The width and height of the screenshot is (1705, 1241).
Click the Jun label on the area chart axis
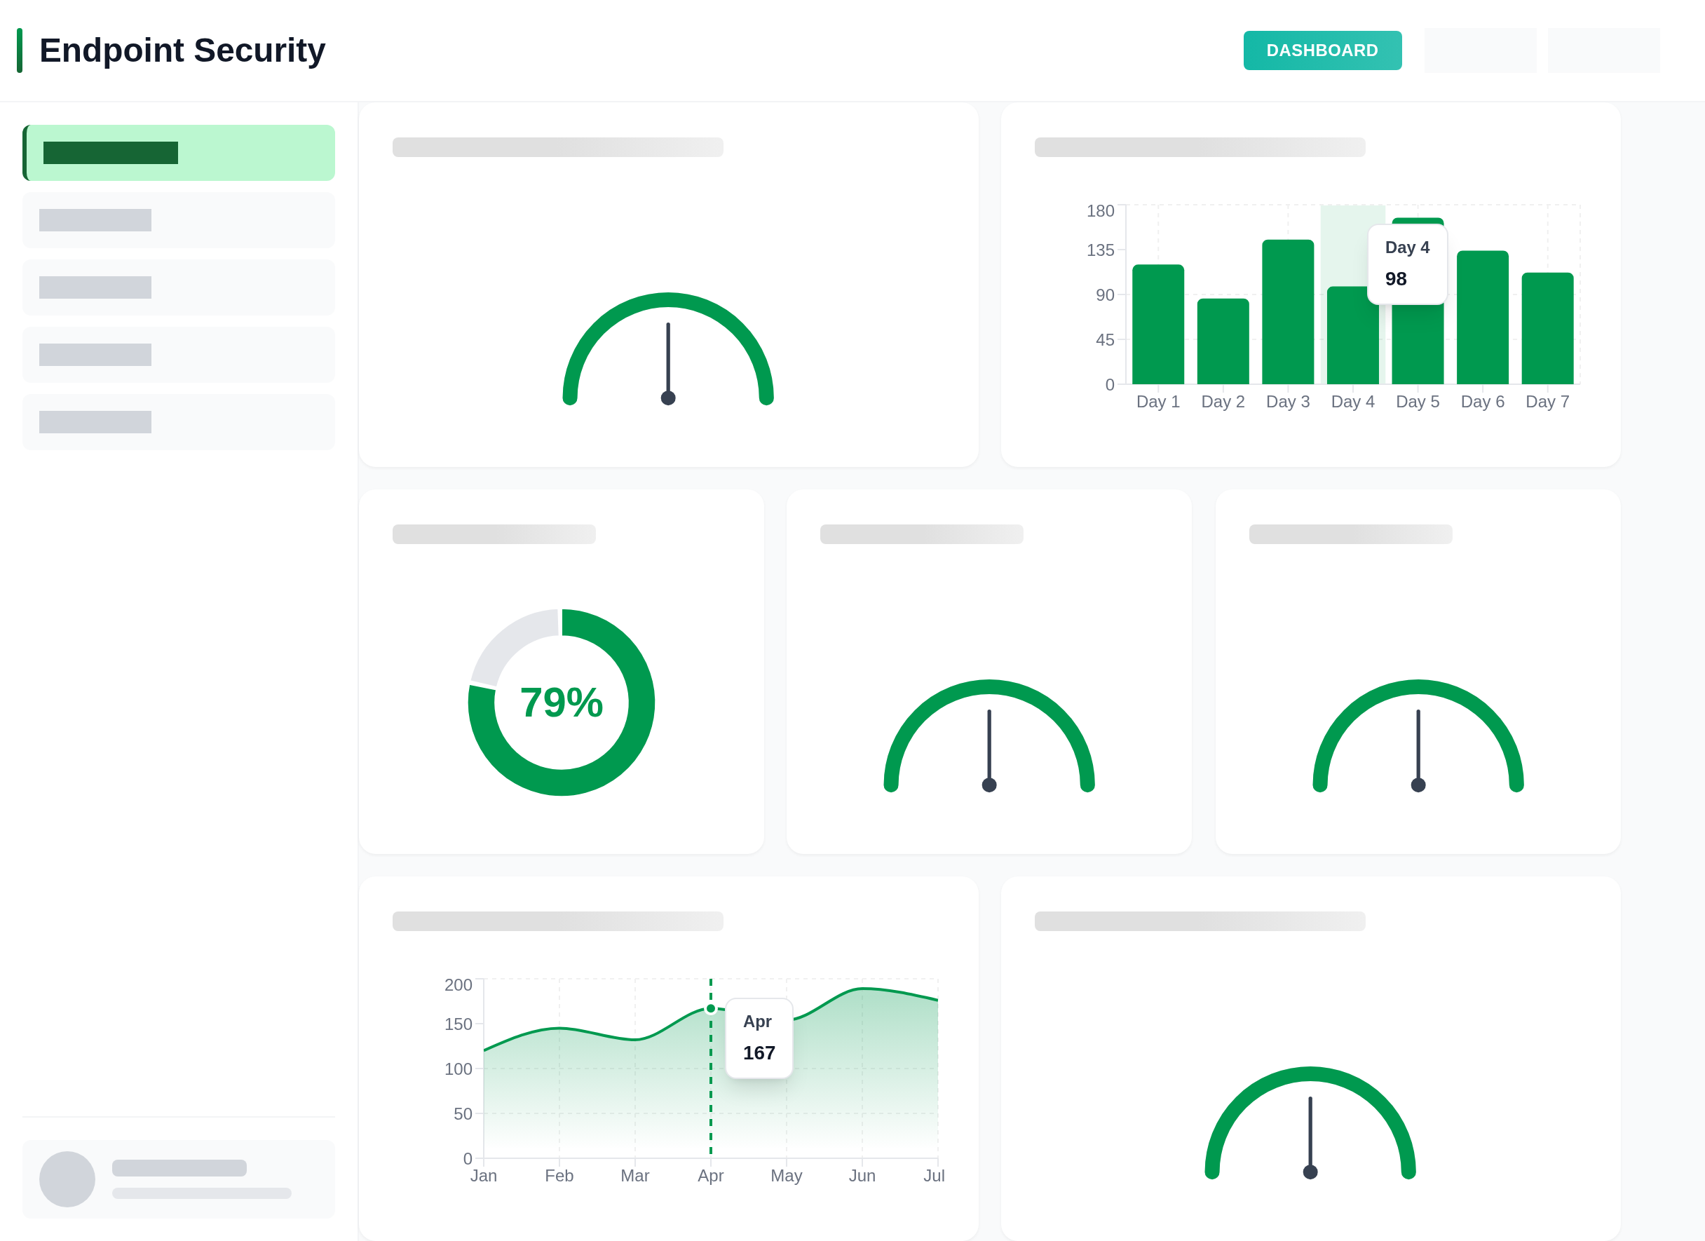tap(862, 1176)
